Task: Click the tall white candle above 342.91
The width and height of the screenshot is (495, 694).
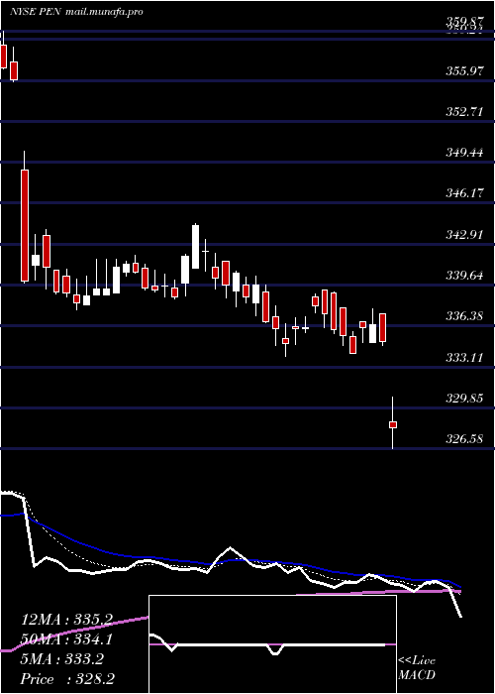Action: click(x=195, y=247)
